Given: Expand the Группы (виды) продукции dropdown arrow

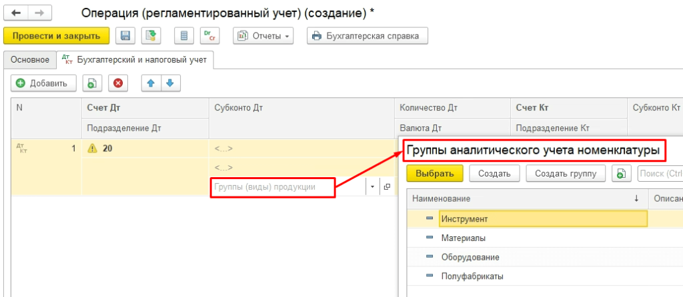Looking at the screenshot, I should pyautogui.click(x=372, y=187).
